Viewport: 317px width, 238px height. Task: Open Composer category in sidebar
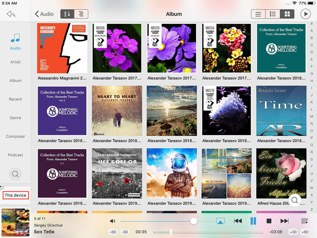[x=16, y=137]
